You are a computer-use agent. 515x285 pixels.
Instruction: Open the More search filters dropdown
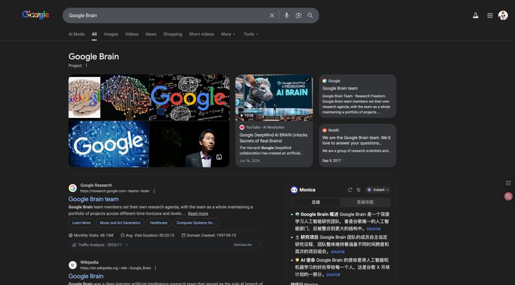228,34
